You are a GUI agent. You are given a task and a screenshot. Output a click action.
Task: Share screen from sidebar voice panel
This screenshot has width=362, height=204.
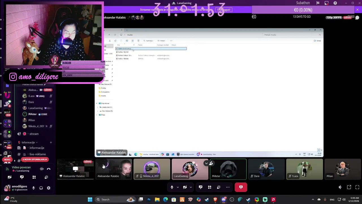point(22,177)
